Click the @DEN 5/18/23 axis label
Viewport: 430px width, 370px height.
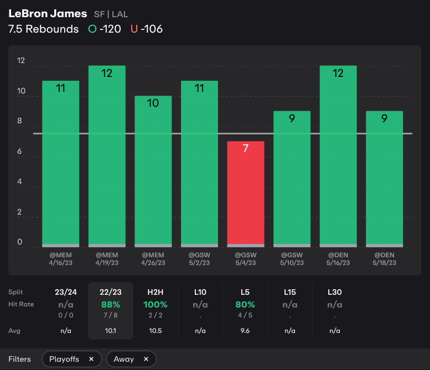click(x=385, y=259)
